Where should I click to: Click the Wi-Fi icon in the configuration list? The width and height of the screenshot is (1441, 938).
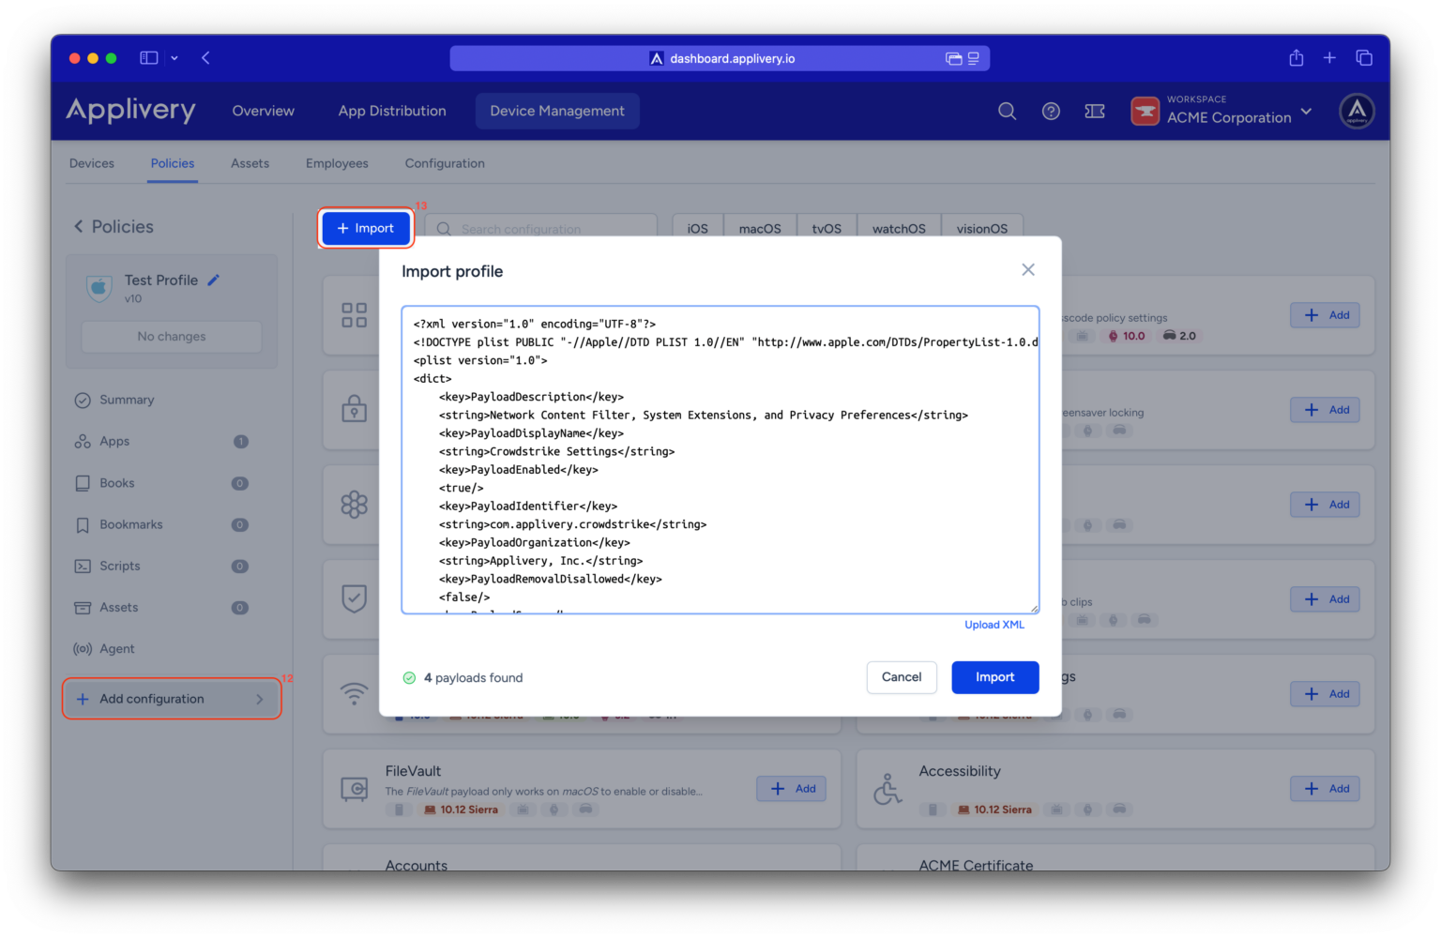click(x=354, y=693)
